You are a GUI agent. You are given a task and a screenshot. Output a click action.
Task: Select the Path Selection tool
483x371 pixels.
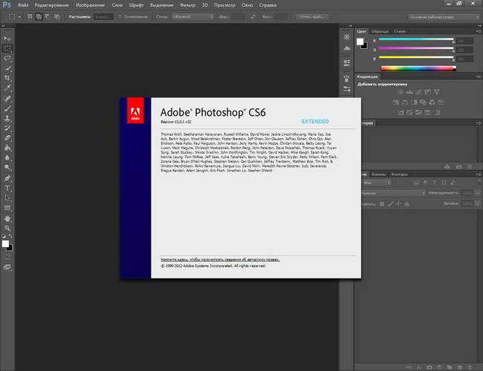tap(7, 198)
